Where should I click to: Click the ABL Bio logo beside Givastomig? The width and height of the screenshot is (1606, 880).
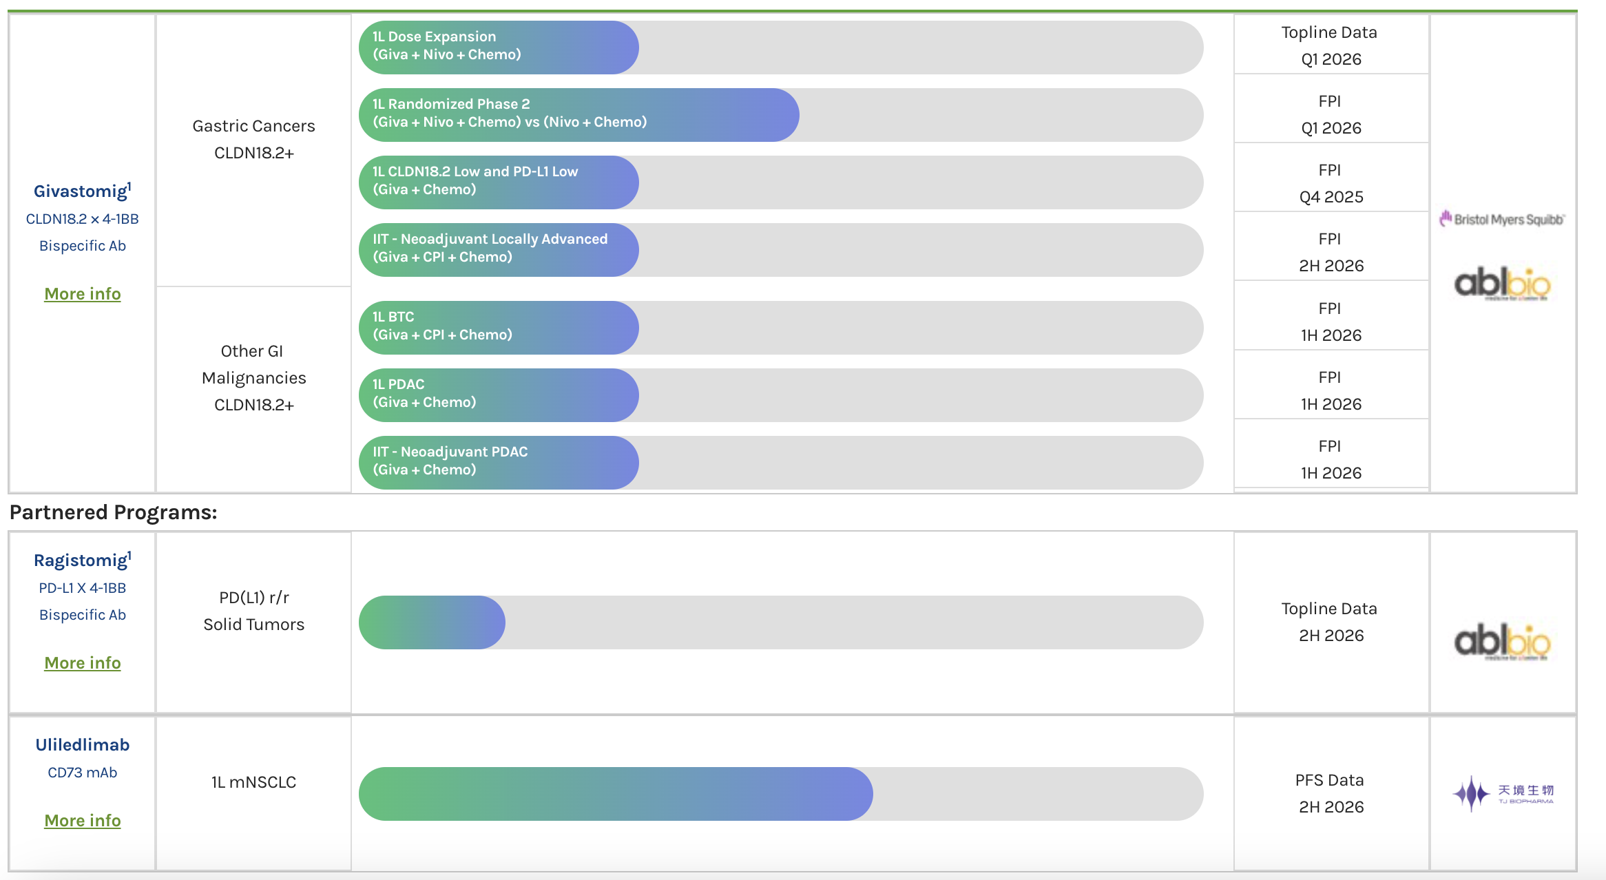(x=1502, y=284)
